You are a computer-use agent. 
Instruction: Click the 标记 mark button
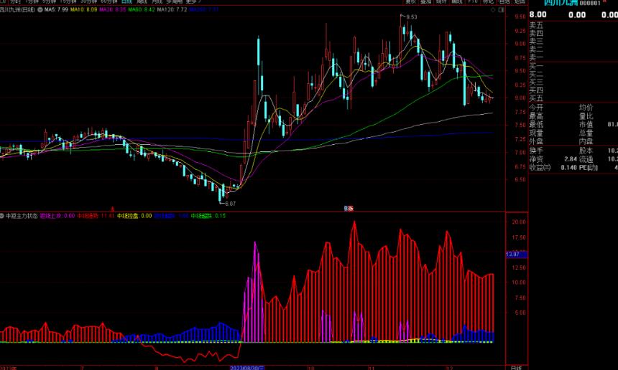point(489,1)
